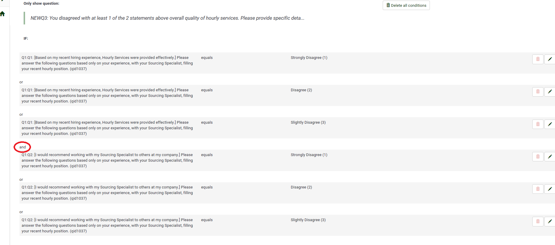Click 'Slightly Disagree (3)' value in Q1:Q2 row
555x245 pixels.
coord(308,220)
